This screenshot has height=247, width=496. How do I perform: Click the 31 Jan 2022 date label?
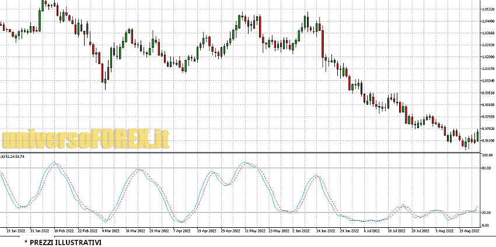pos(39,231)
